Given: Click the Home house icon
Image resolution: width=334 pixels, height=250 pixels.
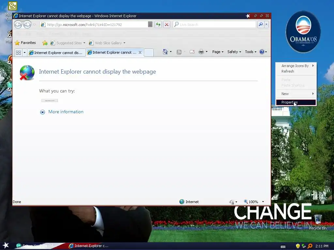Looking at the screenshot, I should point(165,52).
